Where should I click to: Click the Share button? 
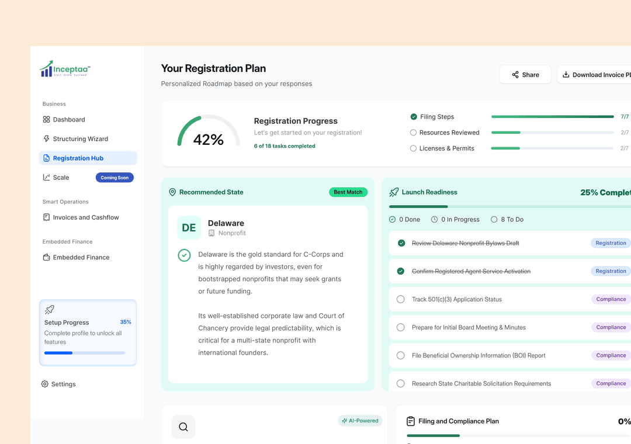pyautogui.click(x=525, y=75)
